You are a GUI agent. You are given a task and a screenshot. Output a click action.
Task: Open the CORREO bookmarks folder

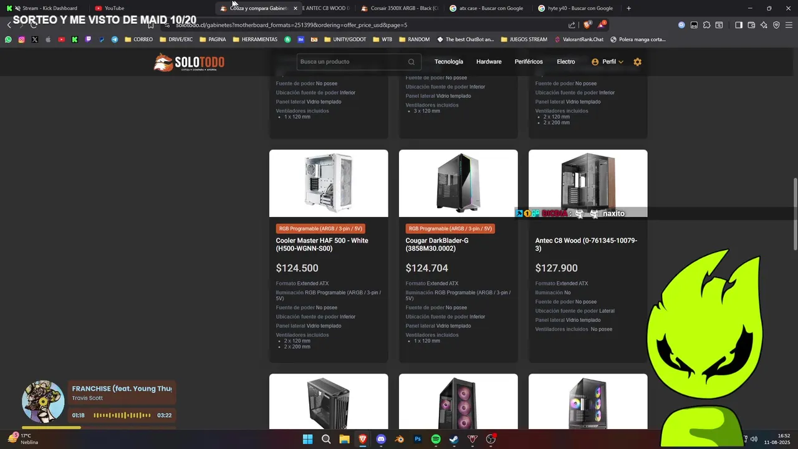pyautogui.click(x=138, y=39)
